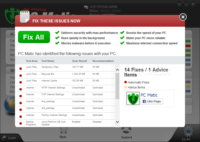Click red dot beside Temporary Files
Viewport: 200px width, 142px height.
[x=20, y=69]
